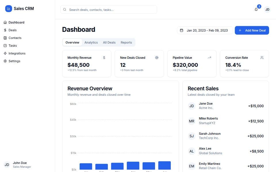Click the JD avatar in the top bar
The height and width of the screenshot is (172, 276).
[267, 9]
